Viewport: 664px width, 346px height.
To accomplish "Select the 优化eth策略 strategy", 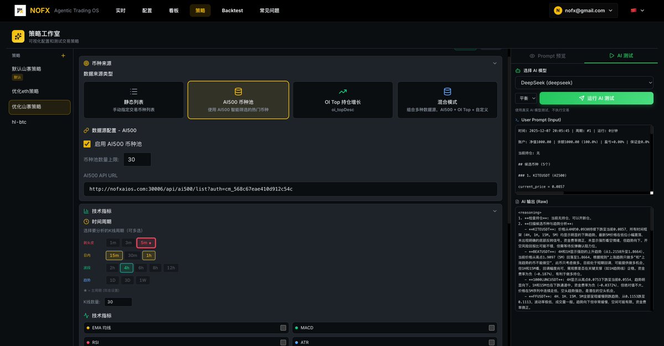I will coord(40,91).
